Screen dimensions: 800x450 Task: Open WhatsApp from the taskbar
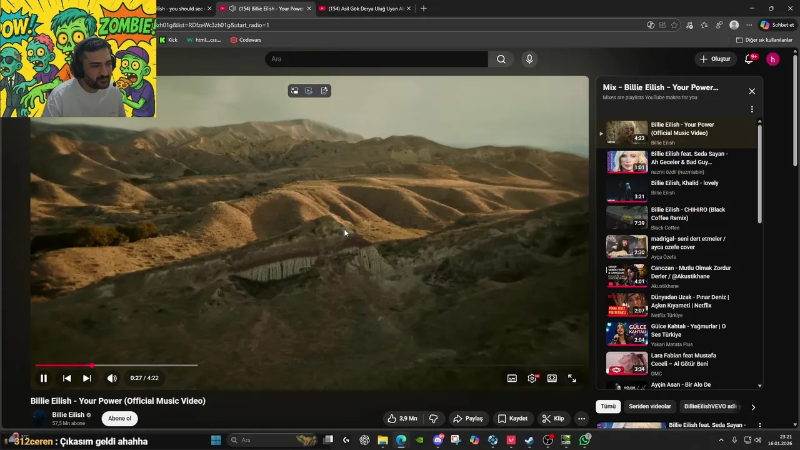[584, 440]
